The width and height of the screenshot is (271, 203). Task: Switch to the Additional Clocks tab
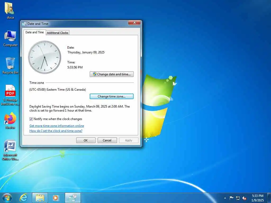57,33
